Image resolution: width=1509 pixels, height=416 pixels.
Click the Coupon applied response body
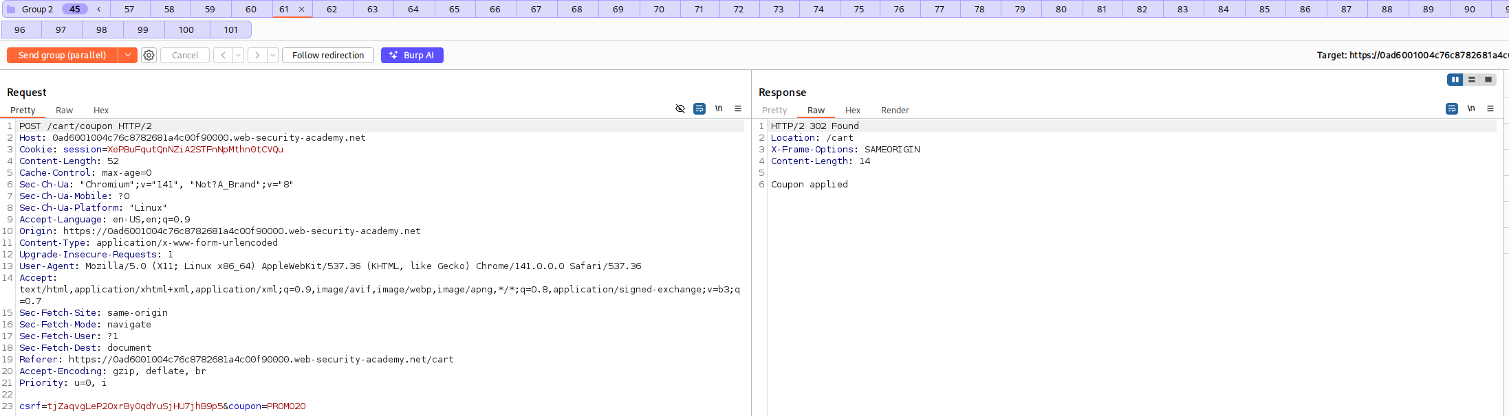(x=810, y=184)
